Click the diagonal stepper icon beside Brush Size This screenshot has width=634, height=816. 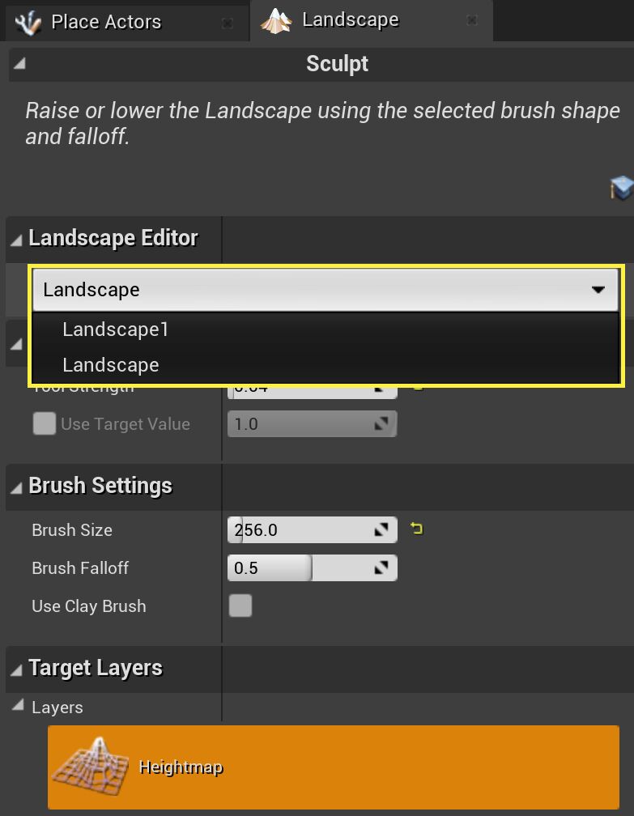(x=384, y=529)
